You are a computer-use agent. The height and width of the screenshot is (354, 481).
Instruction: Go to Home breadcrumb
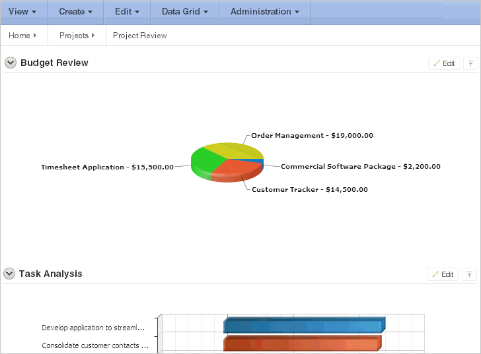[22, 36]
